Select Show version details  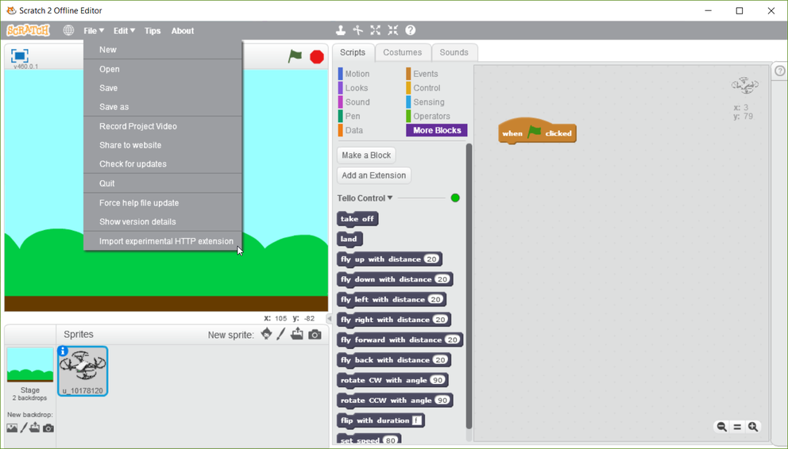point(163,222)
